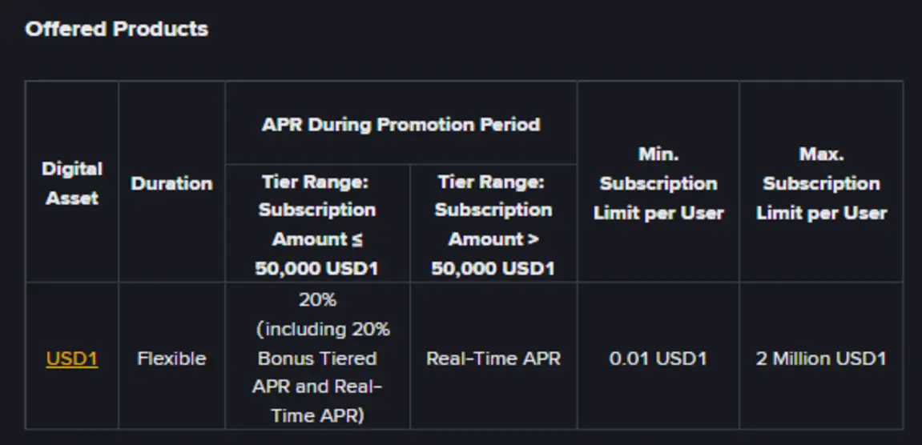The width and height of the screenshot is (922, 445).
Task: Open the USD1 digital asset link
Action: tap(72, 359)
